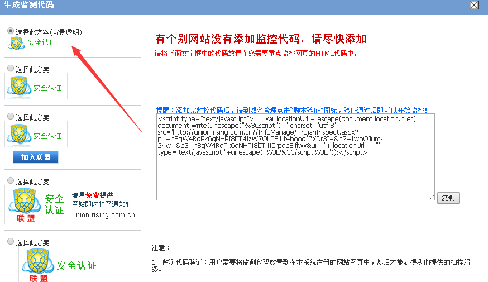Select the transparent background scheme radio button
Viewport: 488px width, 282px height.
click(11, 31)
